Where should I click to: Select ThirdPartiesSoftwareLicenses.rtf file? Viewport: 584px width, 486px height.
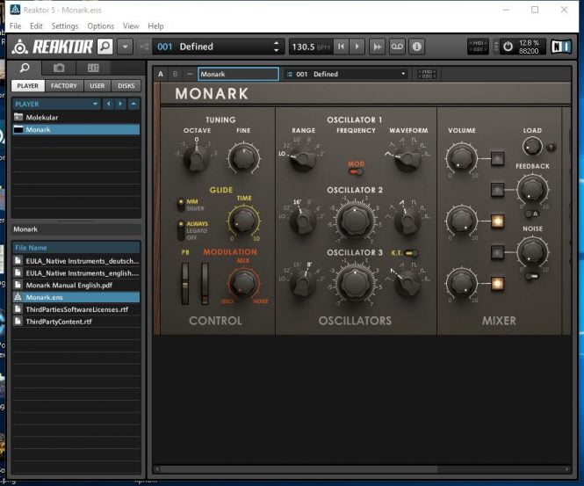click(76, 309)
